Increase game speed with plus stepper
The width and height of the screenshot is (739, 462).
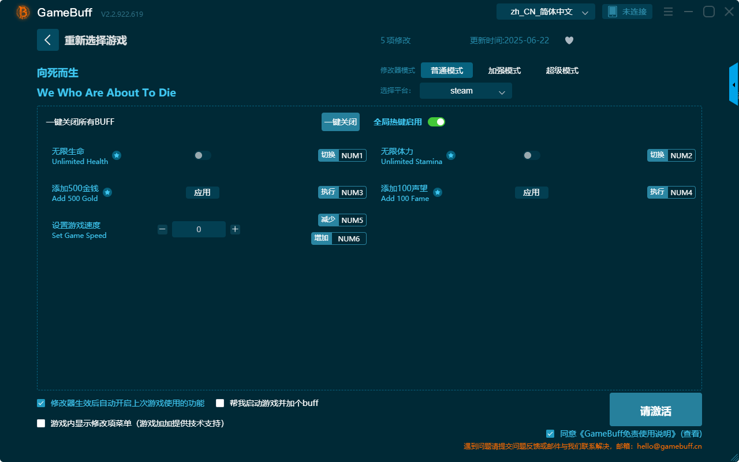click(235, 229)
